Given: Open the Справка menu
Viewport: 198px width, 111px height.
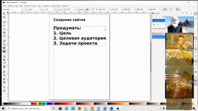Looking at the screenshot, I should tap(65, 6).
